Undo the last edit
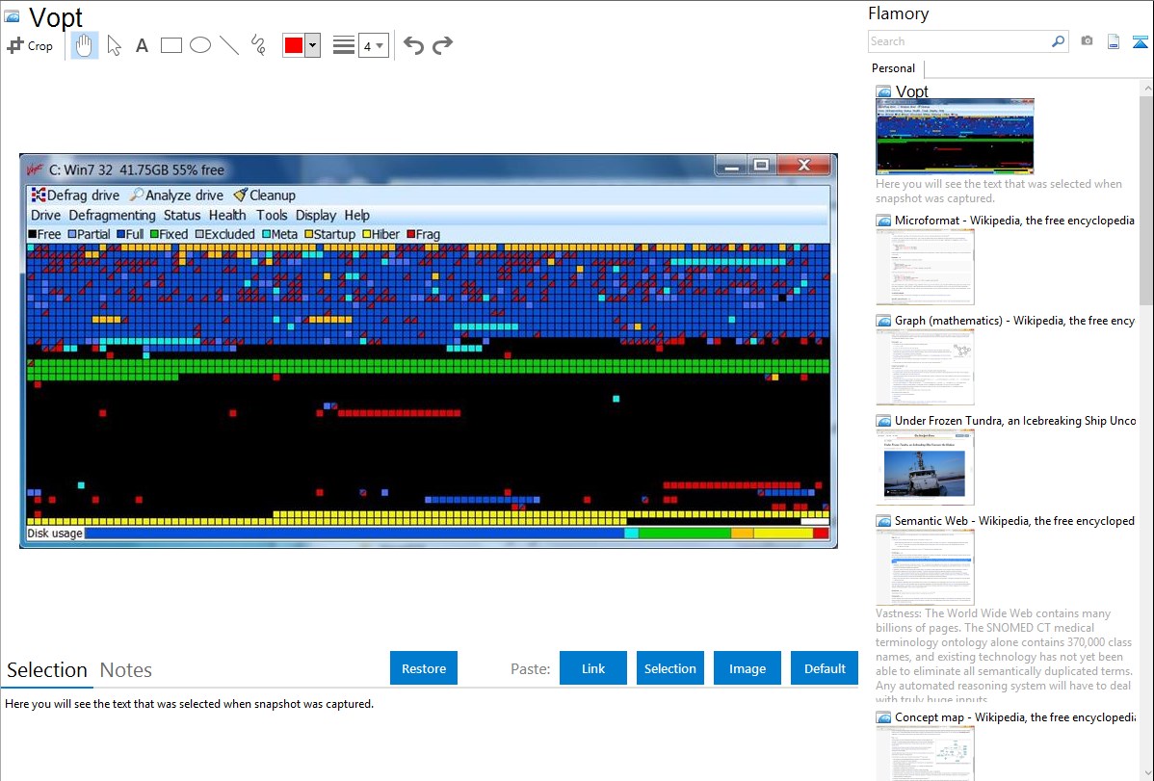 pos(413,45)
